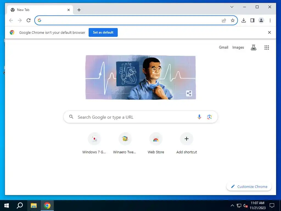Open the Downloads toolbar icon
The width and height of the screenshot is (281, 211).
coord(244,20)
